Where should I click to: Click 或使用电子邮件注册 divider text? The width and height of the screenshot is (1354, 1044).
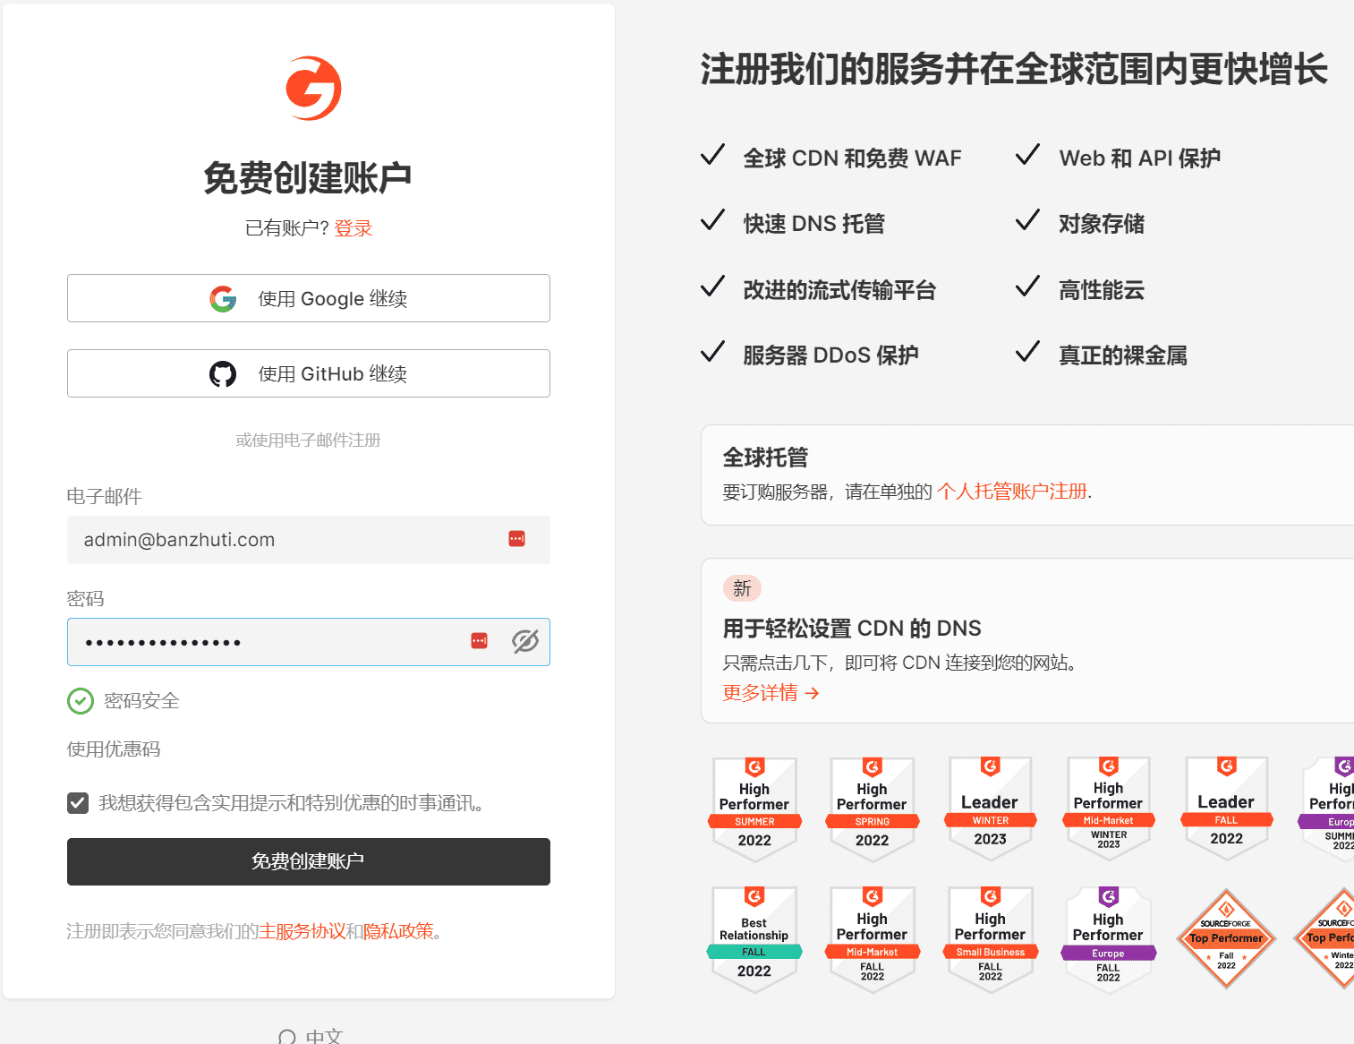[309, 441]
